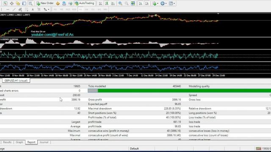Select the equidistant channel tool
This screenshot has width=271, height=152.
[20, 9]
